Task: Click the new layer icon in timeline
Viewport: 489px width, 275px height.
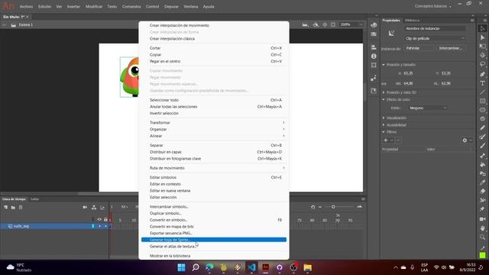Action: tap(5, 207)
